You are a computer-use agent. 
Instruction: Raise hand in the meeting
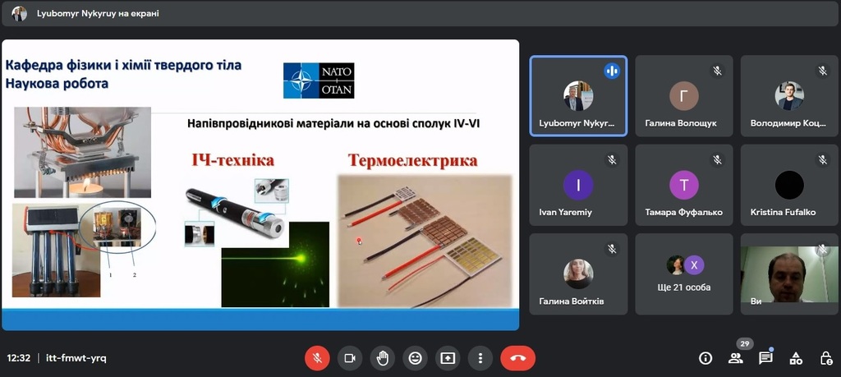(x=383, y=358)
